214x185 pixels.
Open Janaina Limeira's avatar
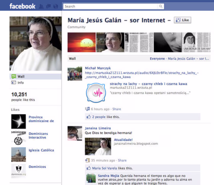(75, 133)
